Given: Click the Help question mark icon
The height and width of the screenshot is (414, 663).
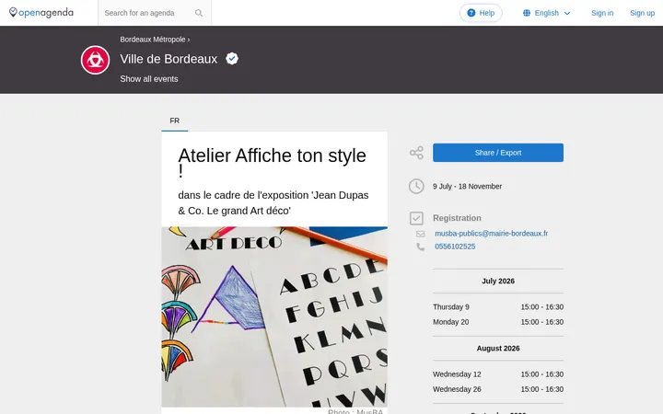Looking at the screenshot, I should [x=471, y=13].
